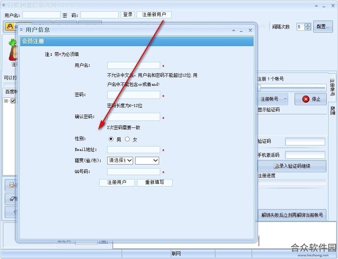Click the 重新填写 reset button
The image size is (338, 259).
[x=155, y=182]
